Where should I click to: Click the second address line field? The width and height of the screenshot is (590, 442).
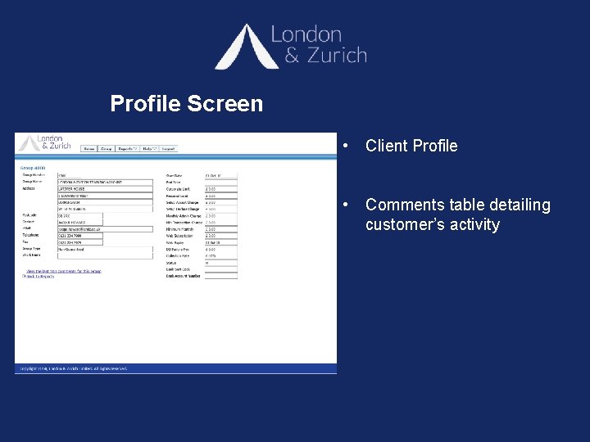pos(105,196)
